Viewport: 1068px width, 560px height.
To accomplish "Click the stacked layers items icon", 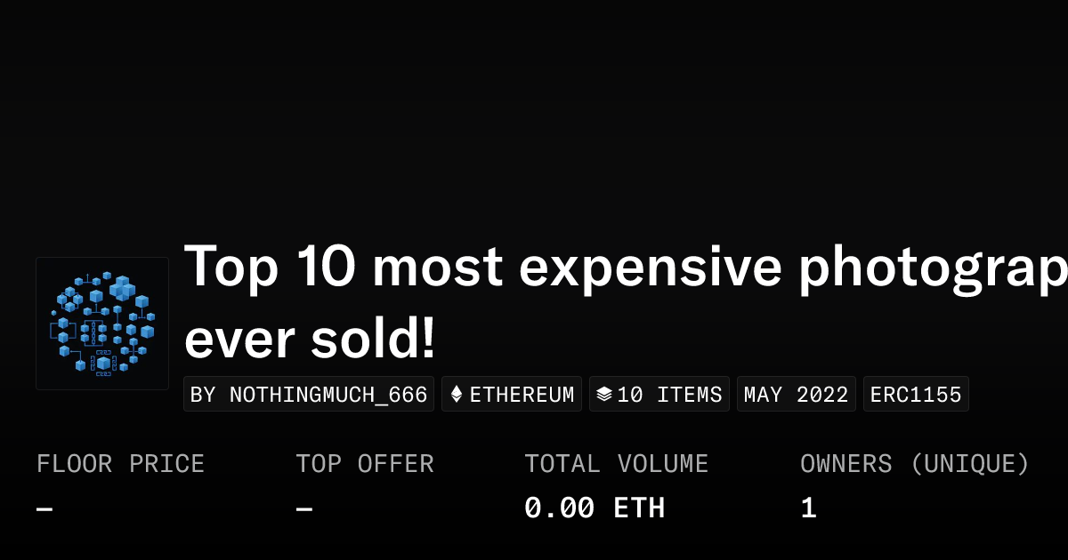I will click(x=603, y=395).
